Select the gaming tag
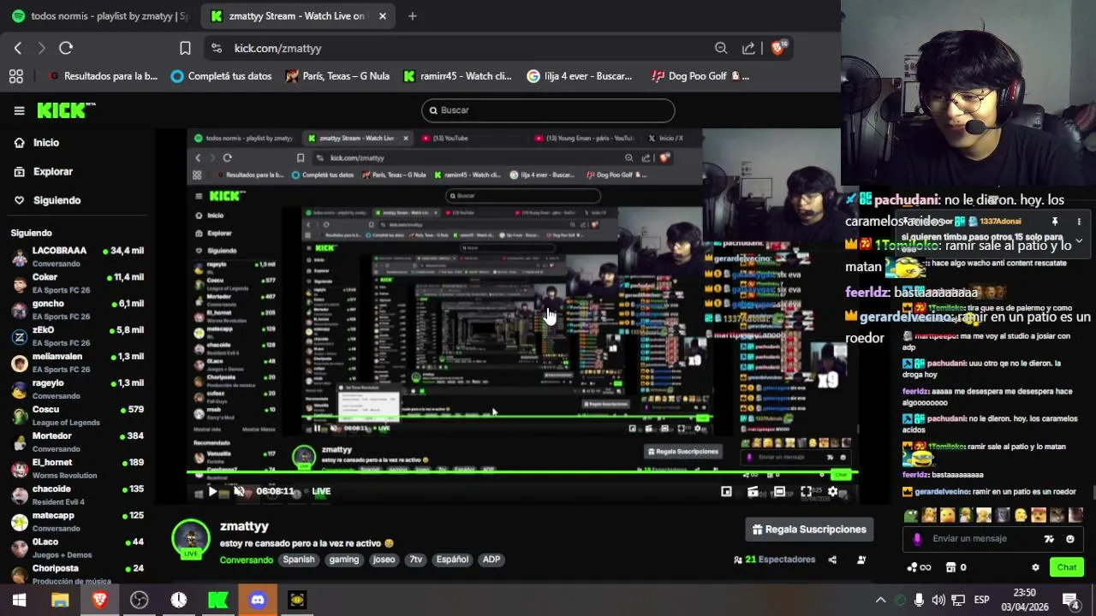 click(344, 560)
